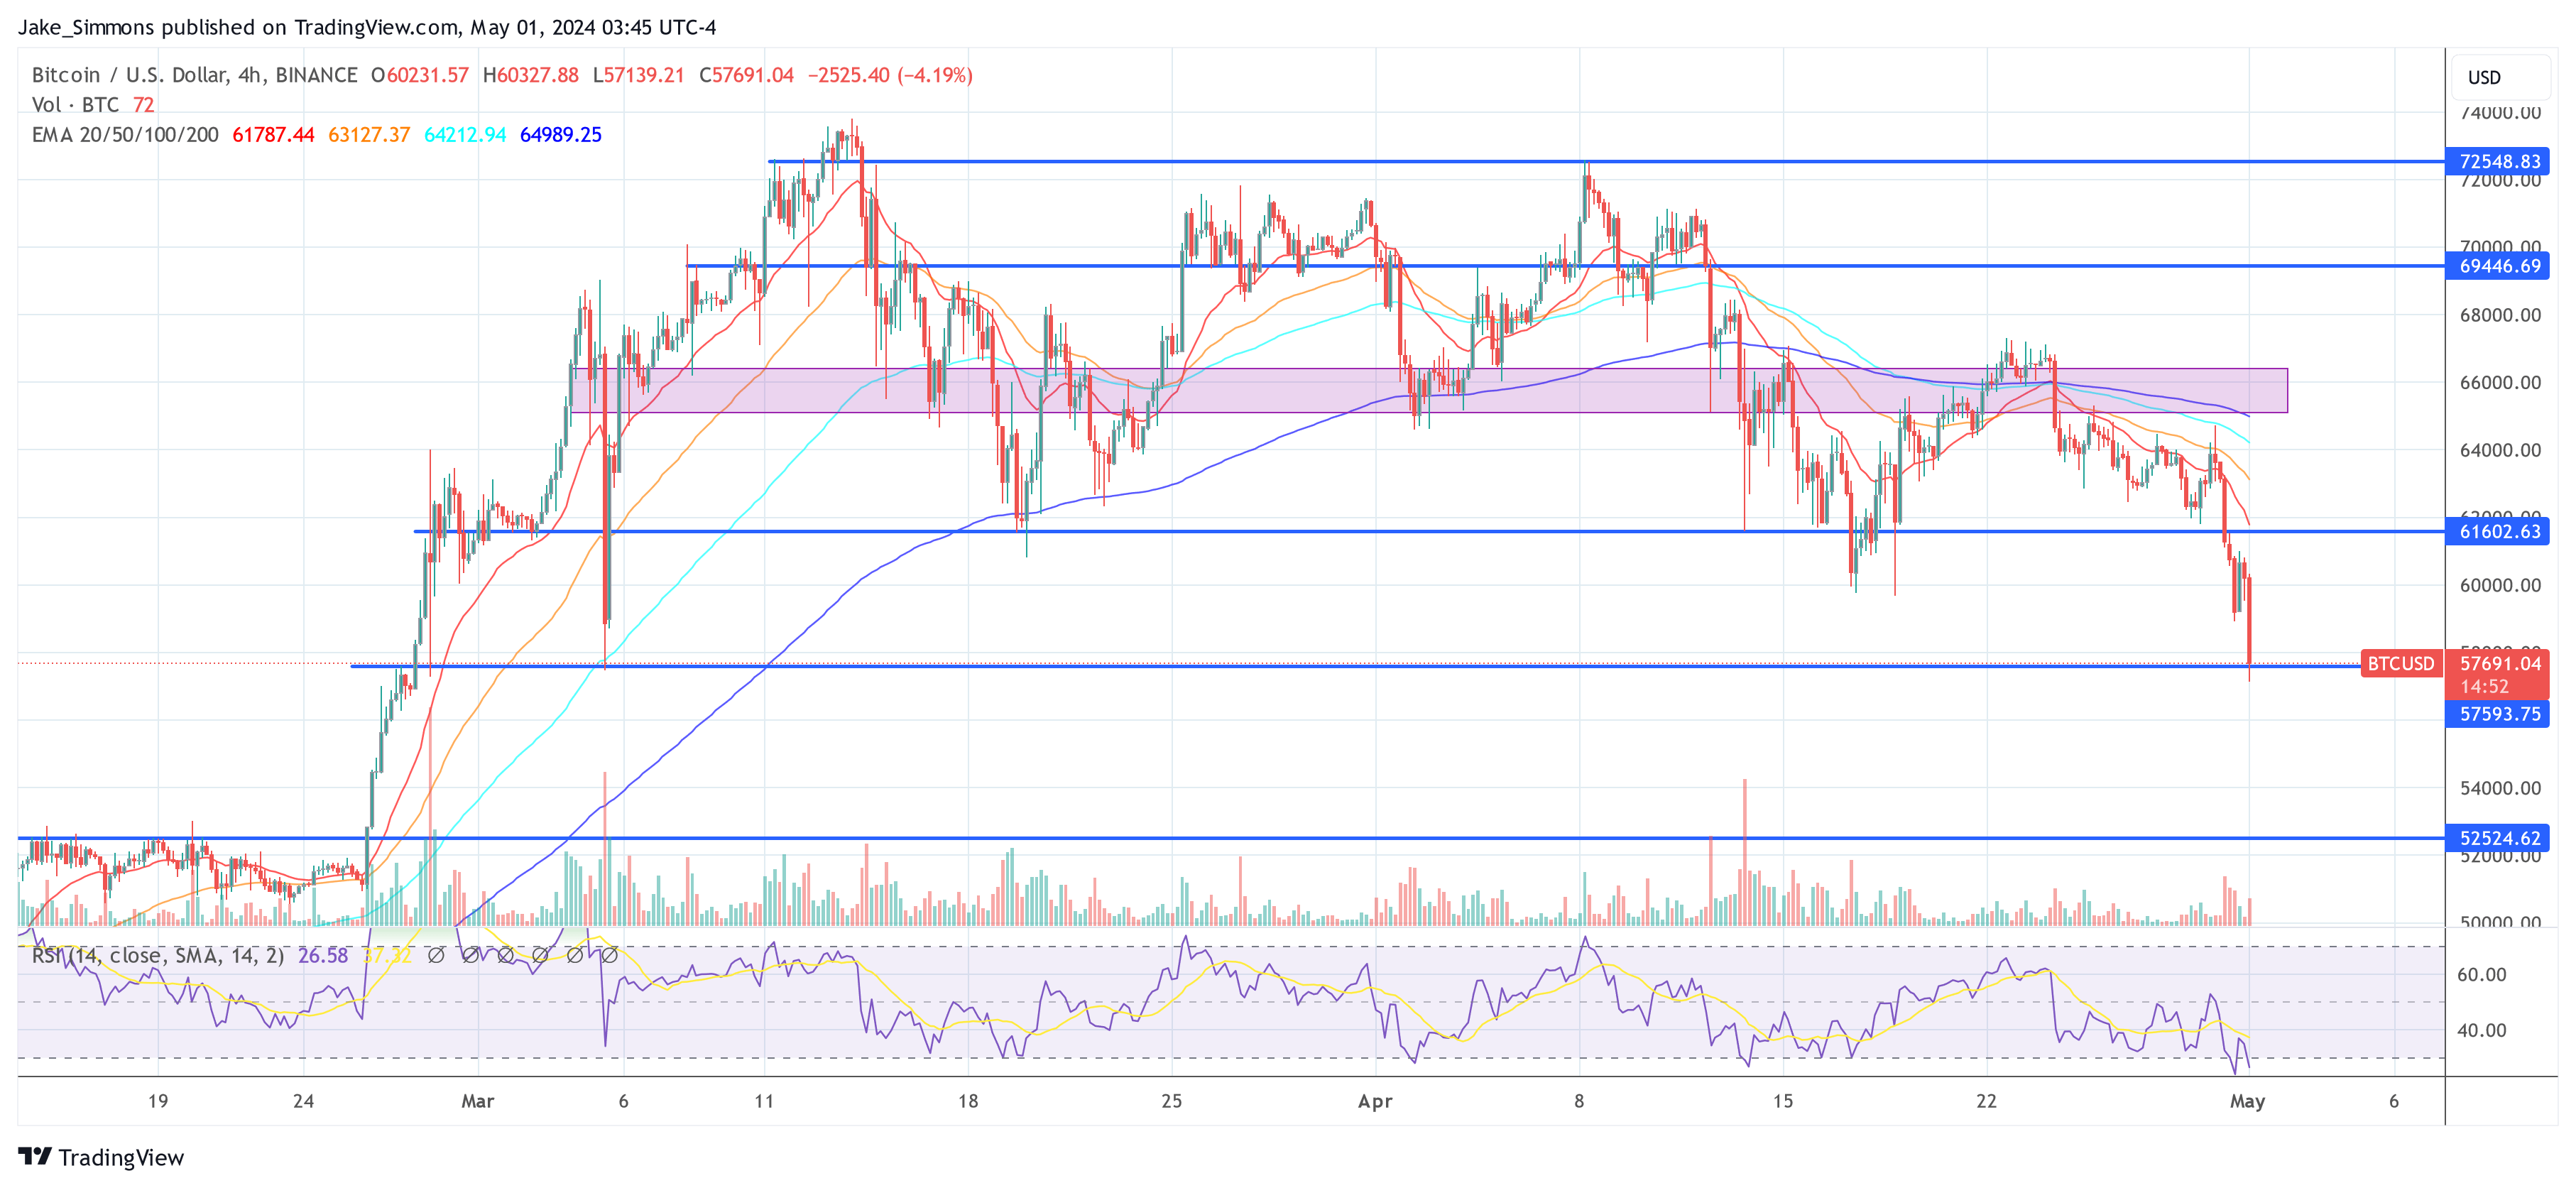Click the orange EMA 50 value 63127.37

369,135
